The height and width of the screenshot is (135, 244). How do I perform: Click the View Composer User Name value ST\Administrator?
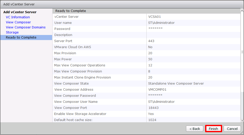point(161,102)
